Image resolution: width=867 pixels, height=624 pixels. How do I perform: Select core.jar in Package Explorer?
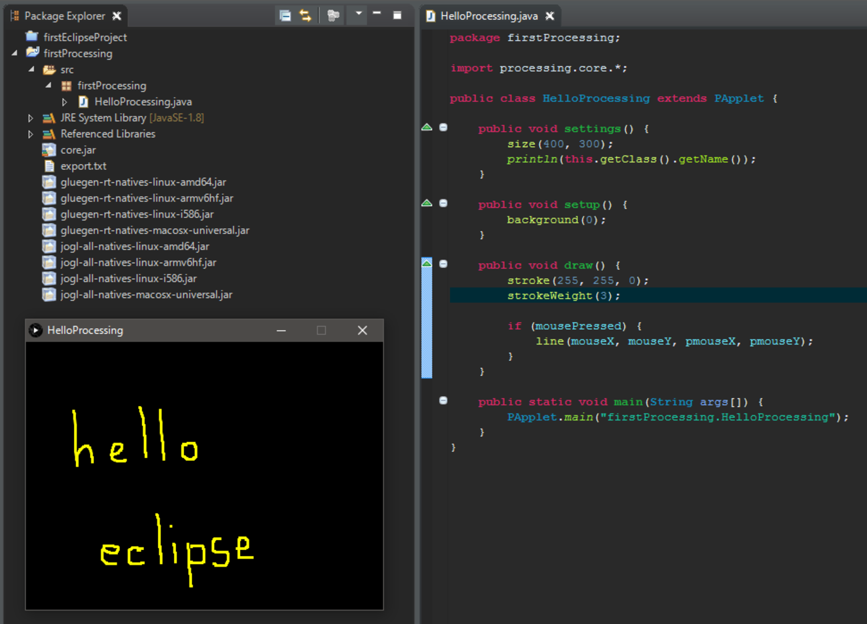(78, 150)
